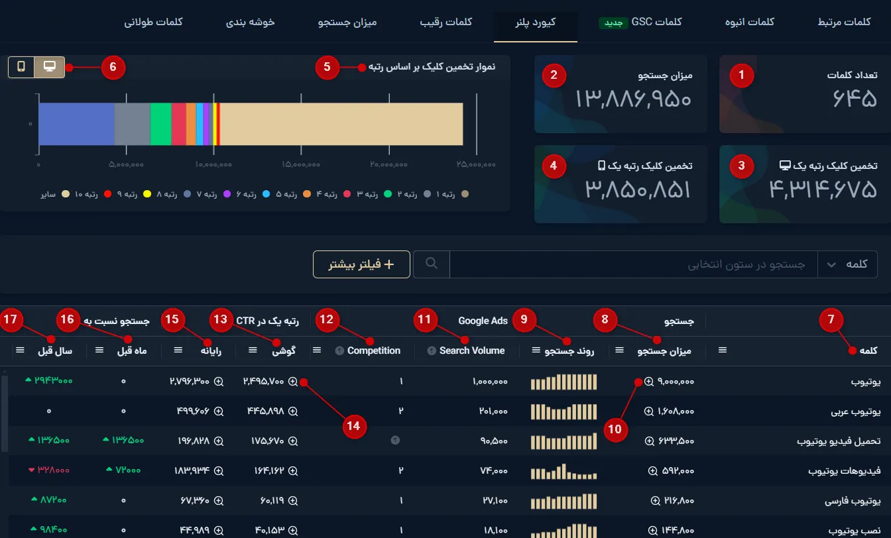Click the میزان جستجو zoom icon for تحمیل فیدیو یوتیوب
Screen dimensions: 891x538
click(649, 441)
